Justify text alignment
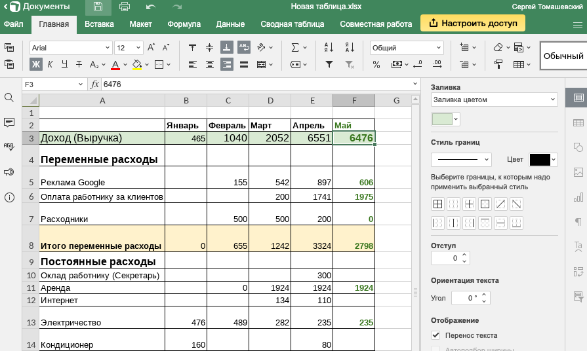Viewport: 587px width, 351px height. 244,64
